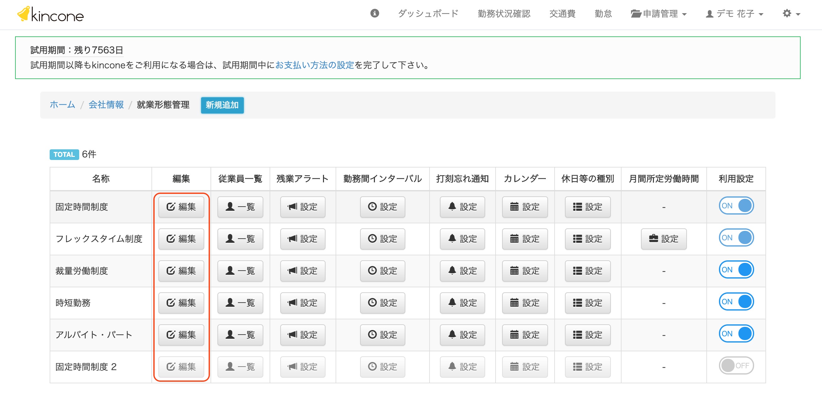Open employee list for フレックスタイム制度

coord(240,239)
